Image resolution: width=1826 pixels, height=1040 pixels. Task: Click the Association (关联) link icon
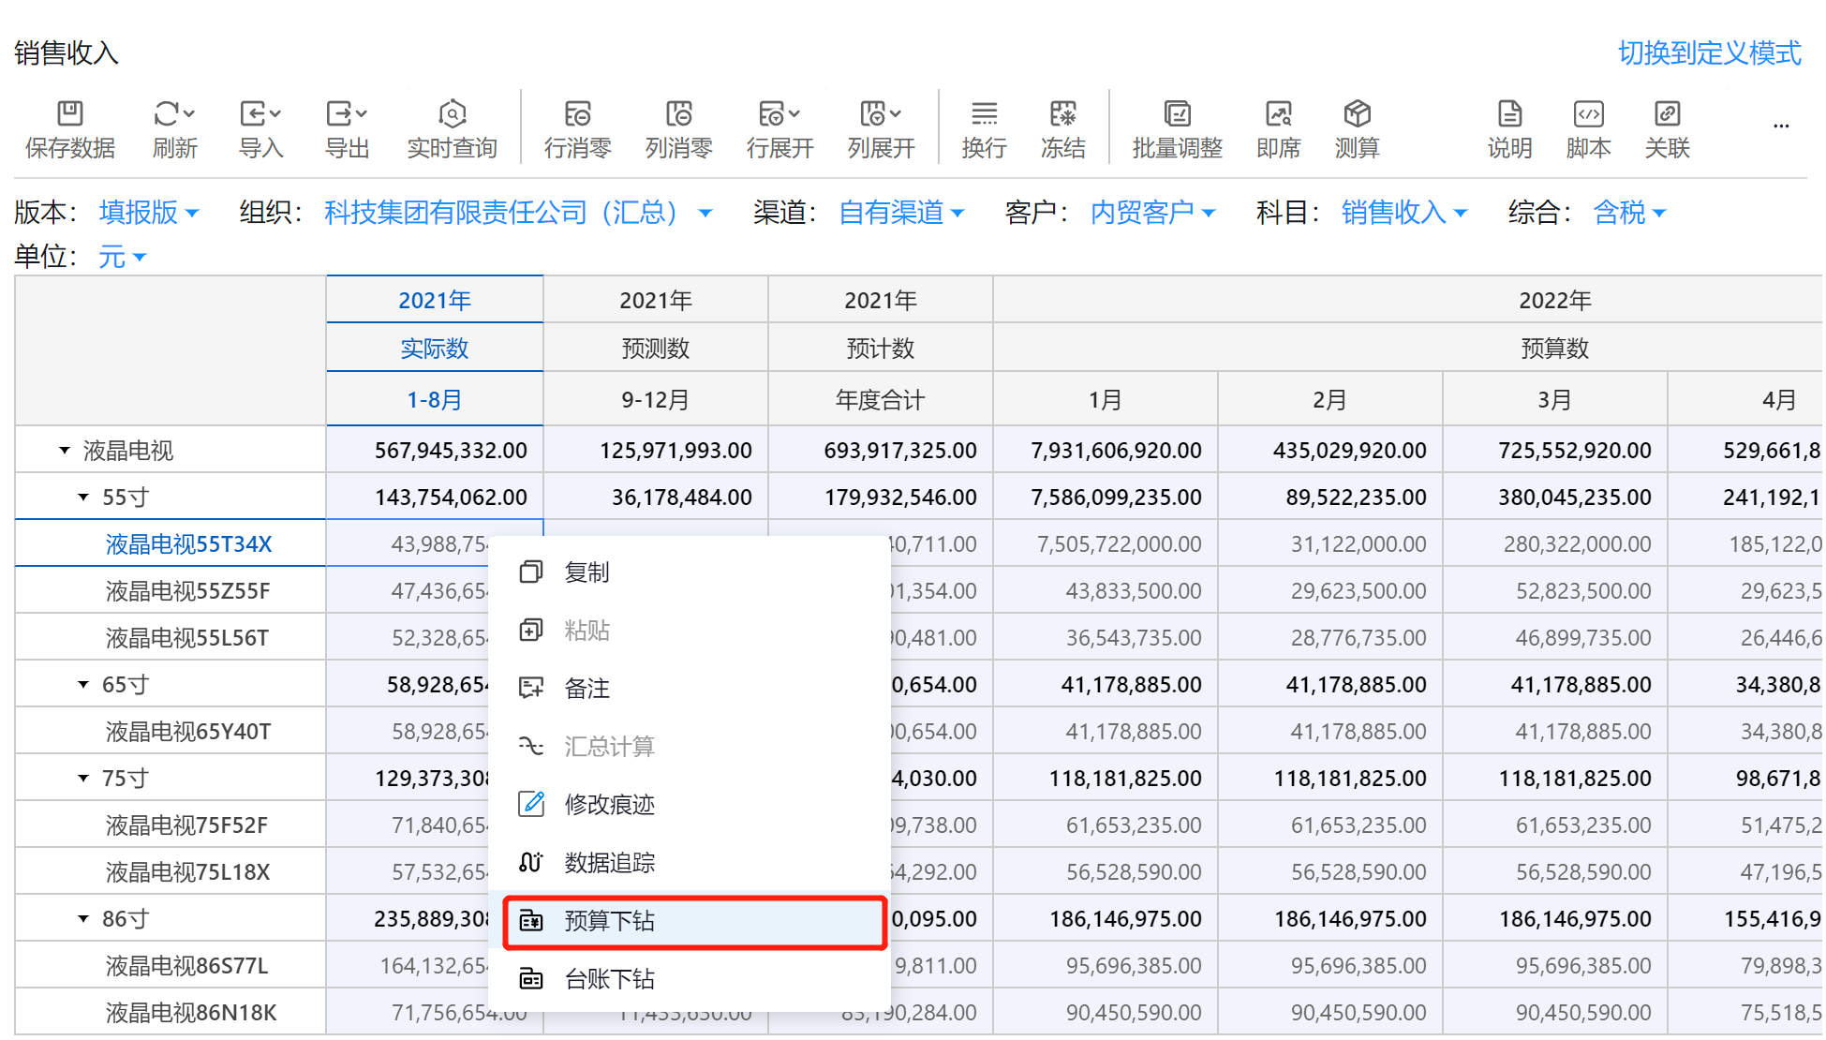point(1667,114)
